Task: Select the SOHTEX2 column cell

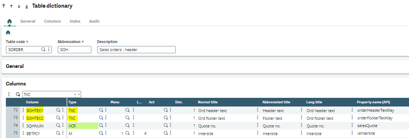Action: (x=35, y=118)
